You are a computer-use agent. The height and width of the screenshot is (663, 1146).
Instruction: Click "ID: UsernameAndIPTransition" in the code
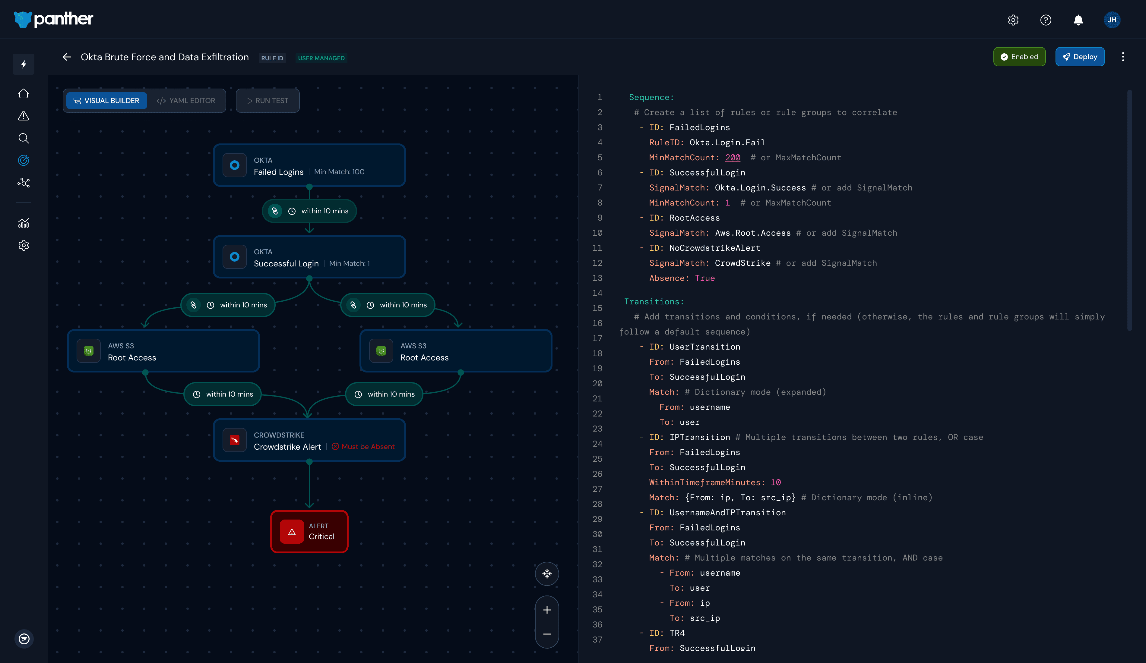(x=718, y=513)
